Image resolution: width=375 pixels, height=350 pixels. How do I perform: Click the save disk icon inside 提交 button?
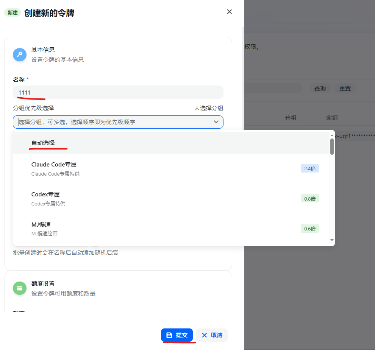[169, 335]
